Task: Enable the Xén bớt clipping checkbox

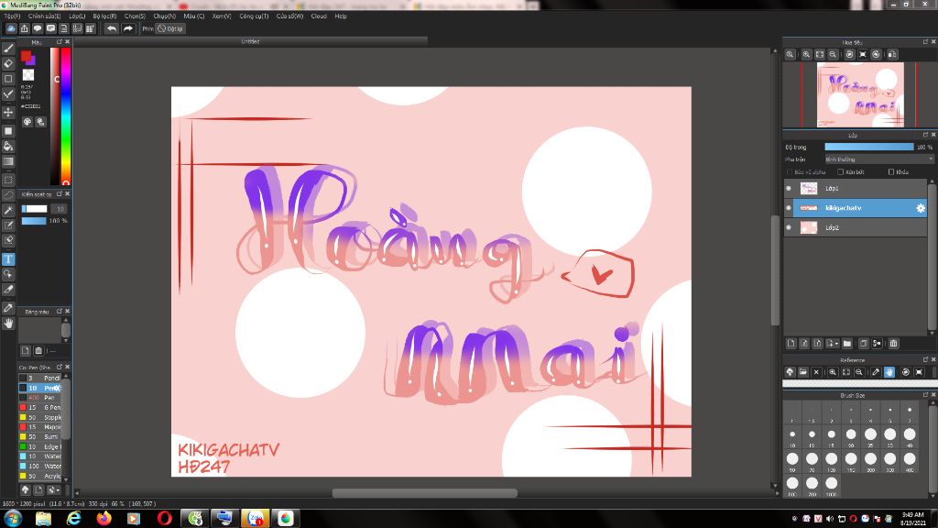Action: (841, 172)
